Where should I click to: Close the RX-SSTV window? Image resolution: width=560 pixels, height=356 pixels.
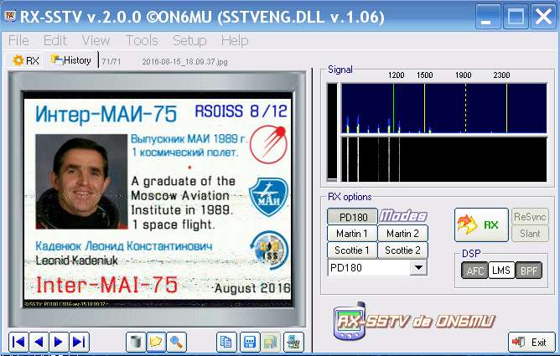click(x=543, y=17)
